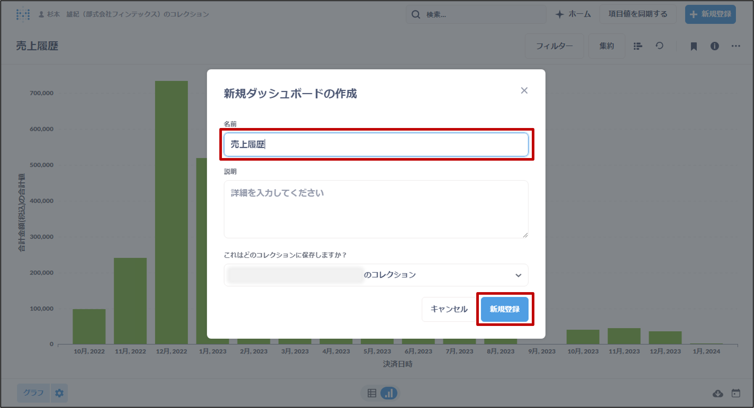Viewport: 754px width, 408px height.
Task: Close the new dashboard dialog
Action: (x=524, y=91)
